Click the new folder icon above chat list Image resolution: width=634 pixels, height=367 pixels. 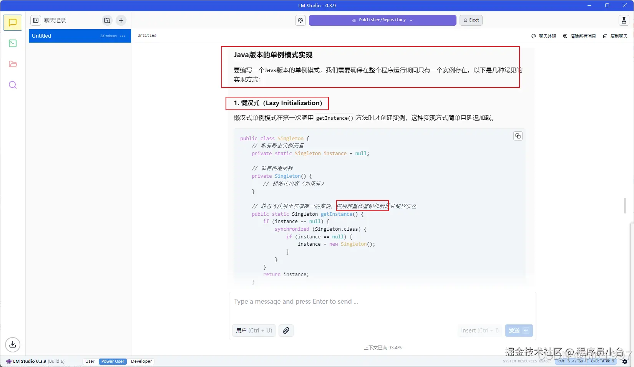pyautogui.click(x=107, y=20)
